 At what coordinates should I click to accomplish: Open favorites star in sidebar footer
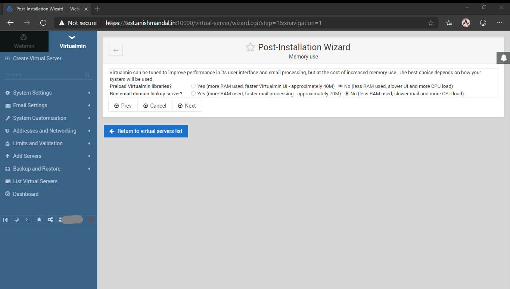tap(39, 220)
